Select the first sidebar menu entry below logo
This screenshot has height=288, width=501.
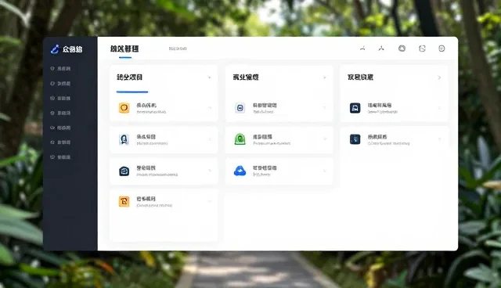60,69
